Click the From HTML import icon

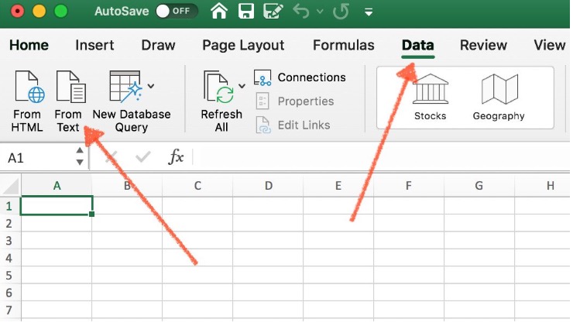click(29, 87)
